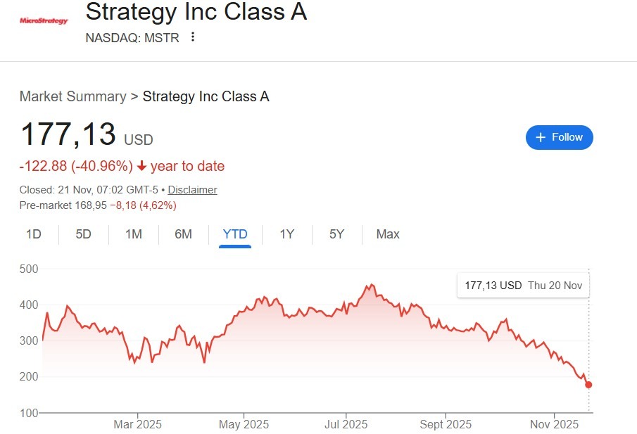The width and height of the screenshot is (637, 434).
Task: Select the YTD time range
Action: pos(234,234)
